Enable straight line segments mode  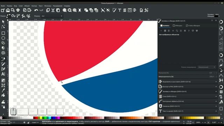(x=23, y=16)
